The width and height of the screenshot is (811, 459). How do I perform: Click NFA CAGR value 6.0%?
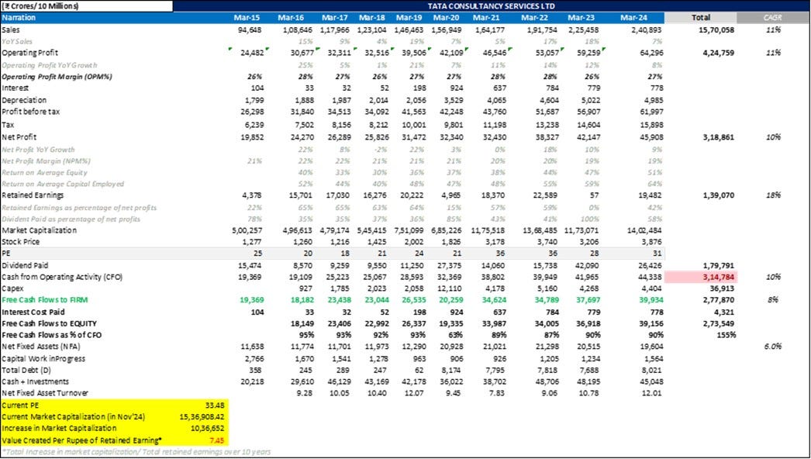pyautogui.click(x=773, y=347)
